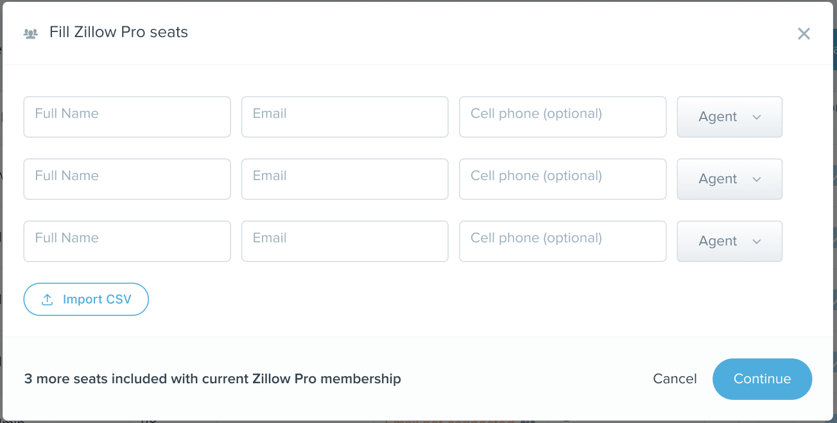Click the first row's Cell phone field
This screenshot has width=837, height=423.
tap(562, 117)
